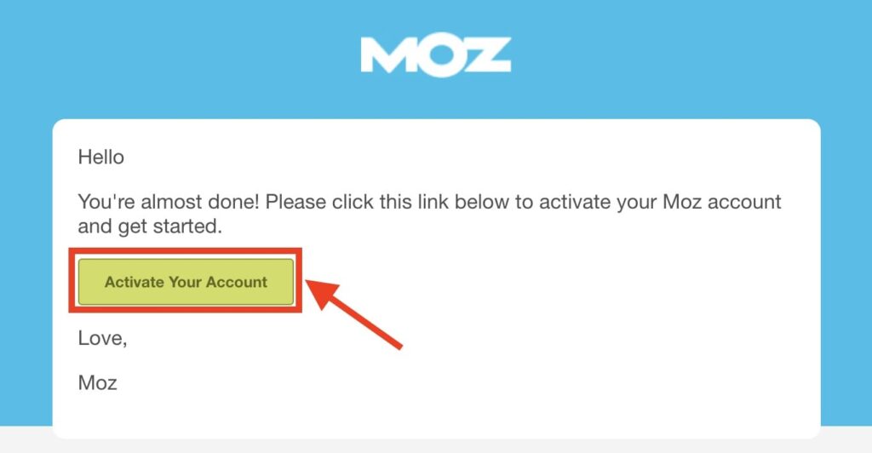Click the "and get started." line
Screen dimensions: 872x453
point(150,226)
